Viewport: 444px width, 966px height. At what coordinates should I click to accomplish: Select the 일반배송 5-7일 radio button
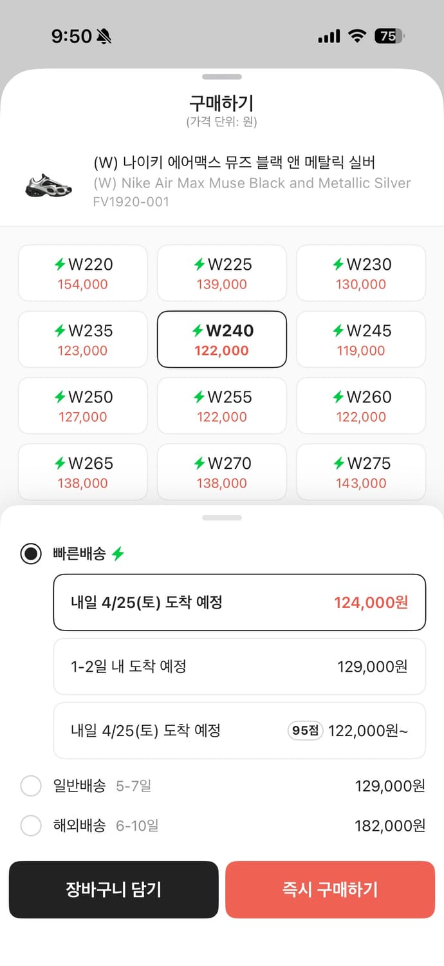[31, 786]
